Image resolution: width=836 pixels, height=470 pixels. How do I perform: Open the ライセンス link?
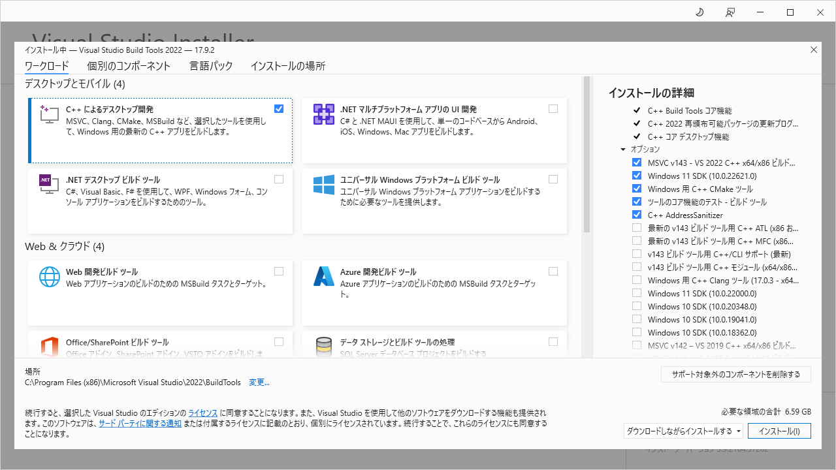click(x=202, y=413)
